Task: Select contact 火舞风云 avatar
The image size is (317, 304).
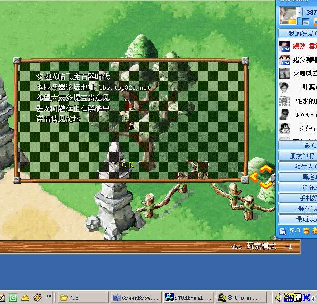Action: 284,74
